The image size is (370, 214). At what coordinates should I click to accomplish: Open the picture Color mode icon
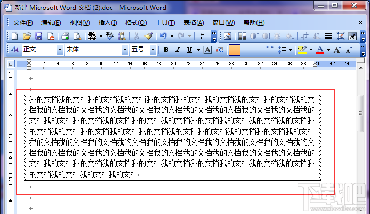coord(242,36)
